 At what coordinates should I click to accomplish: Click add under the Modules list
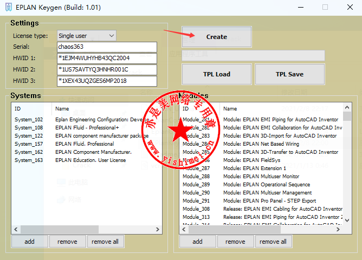pos(198,242)
